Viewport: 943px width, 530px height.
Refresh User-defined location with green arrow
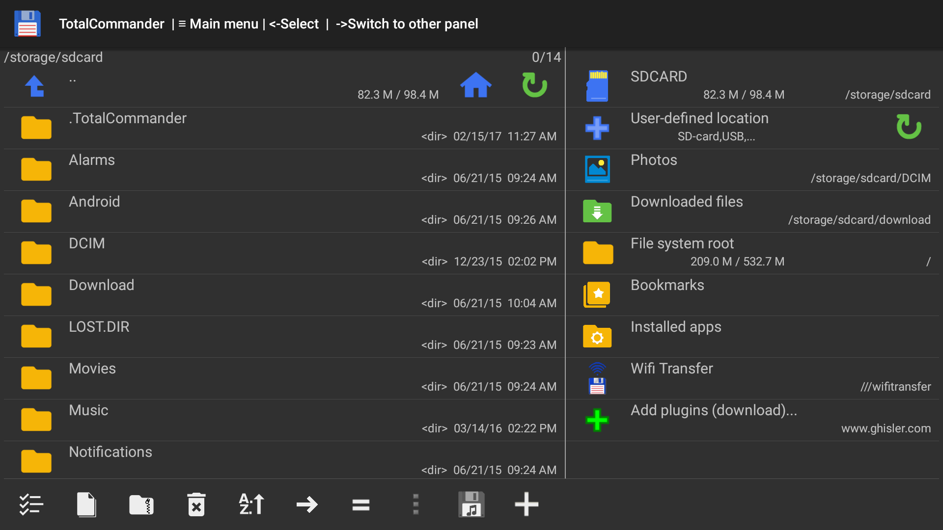909,127
